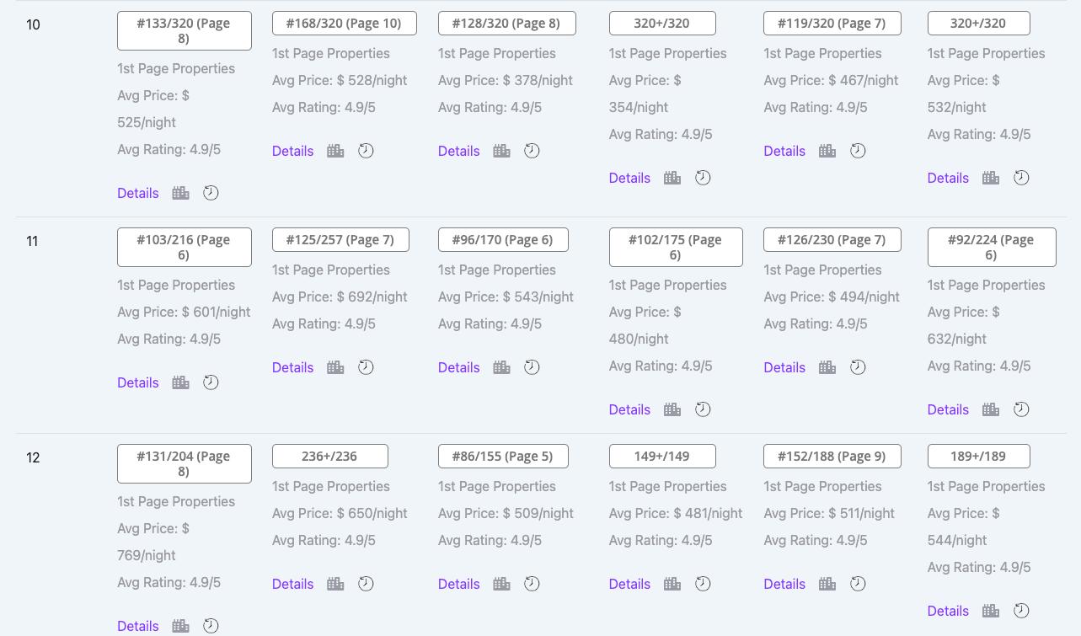Click row number 11
Viewport: 1081px width, 636px height.
pyautogui.click(x=32, y=241)
